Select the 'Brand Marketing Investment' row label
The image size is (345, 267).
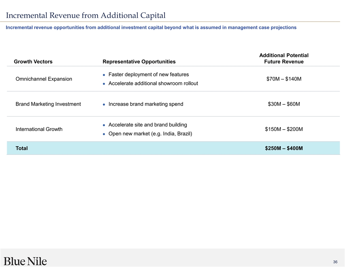pos(48,104)
